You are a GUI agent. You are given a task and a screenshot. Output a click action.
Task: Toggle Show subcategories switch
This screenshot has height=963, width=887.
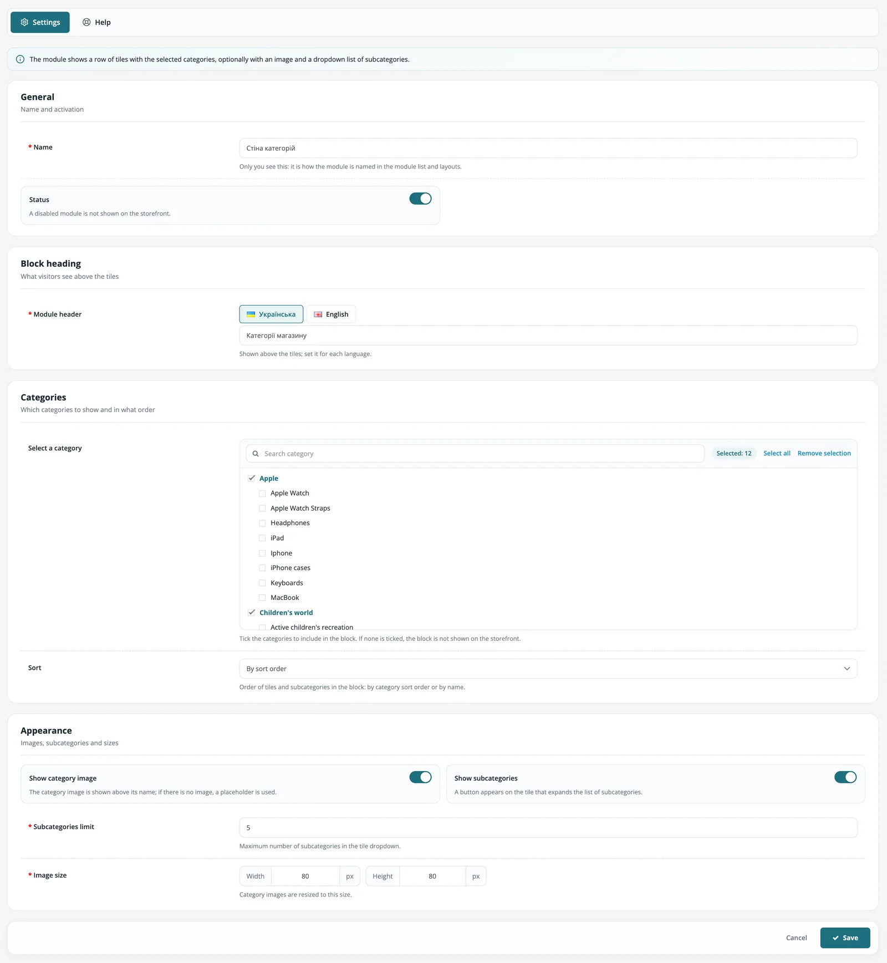(x=845, y=777)
